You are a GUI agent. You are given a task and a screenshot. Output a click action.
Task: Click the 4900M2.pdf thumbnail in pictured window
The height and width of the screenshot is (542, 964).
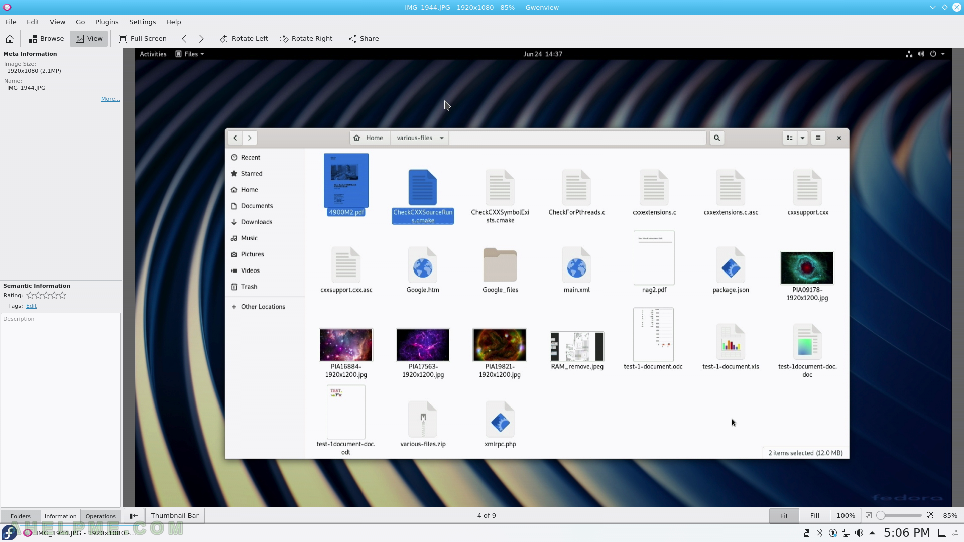(346, 181)
